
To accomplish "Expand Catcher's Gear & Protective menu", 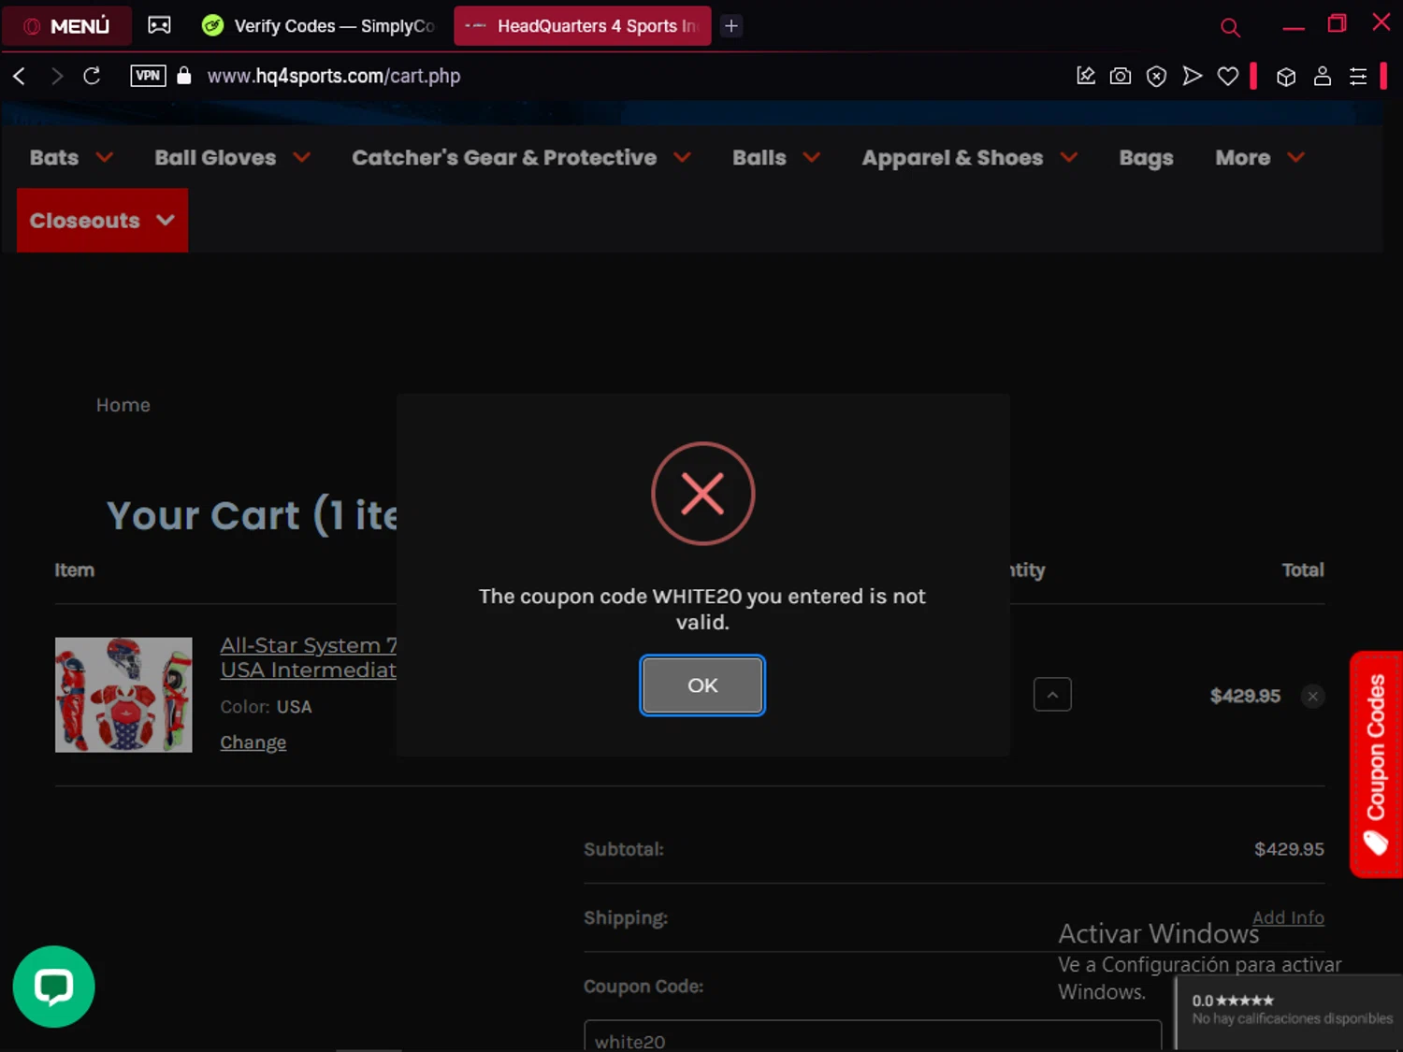I will coord(521,157).
